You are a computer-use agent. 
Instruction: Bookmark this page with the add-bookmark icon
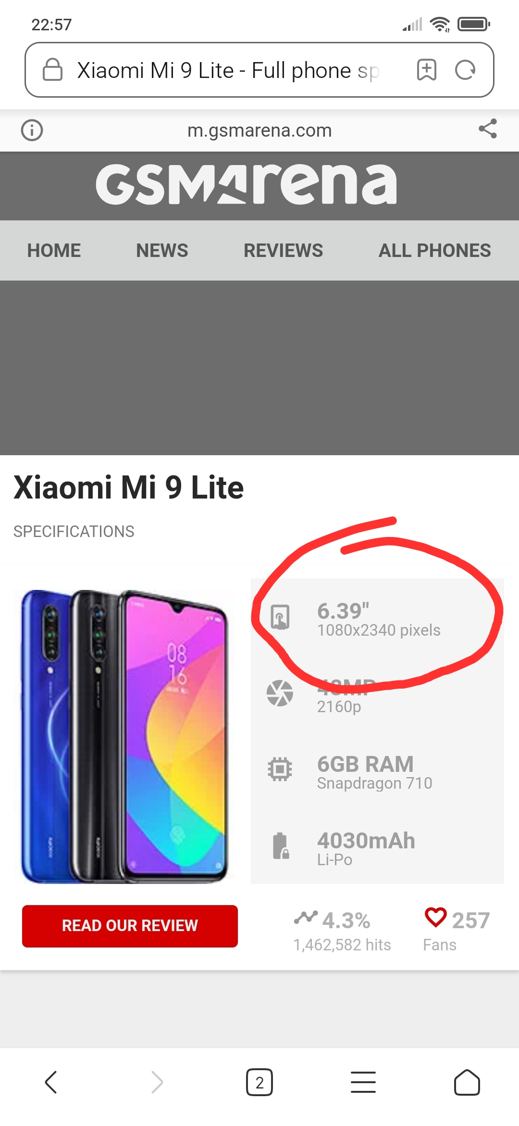[x=426, y=70]
